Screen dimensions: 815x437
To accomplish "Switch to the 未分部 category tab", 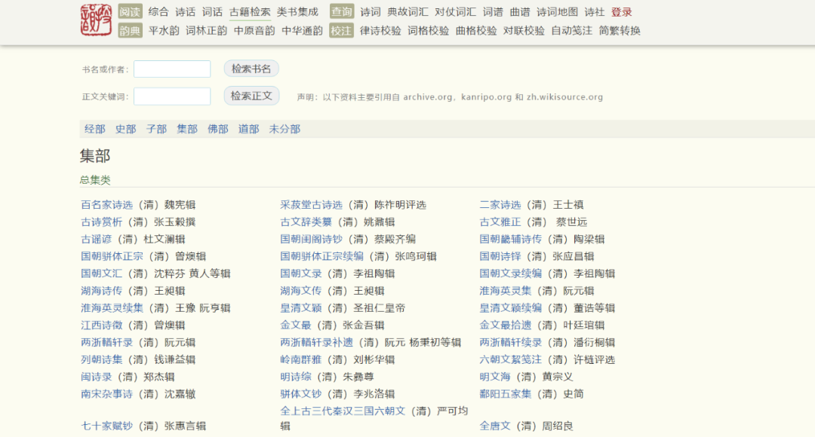I will (x=284, y=130).
